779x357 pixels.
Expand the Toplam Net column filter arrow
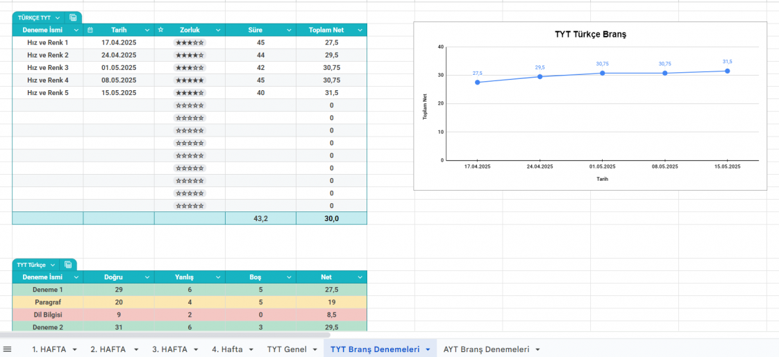(x=360, y=30)
